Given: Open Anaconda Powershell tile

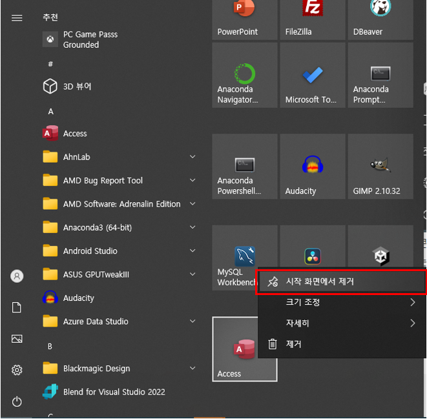Looking at the screenshot, I should (x=245, y=166).
